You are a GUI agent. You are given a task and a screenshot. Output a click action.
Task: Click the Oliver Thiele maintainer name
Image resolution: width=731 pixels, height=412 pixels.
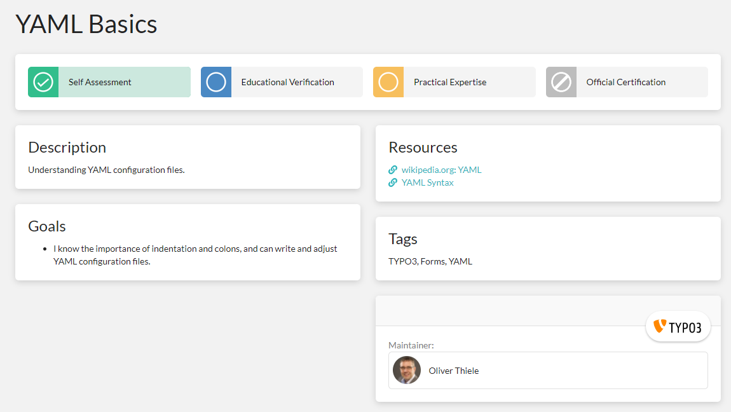454,371
